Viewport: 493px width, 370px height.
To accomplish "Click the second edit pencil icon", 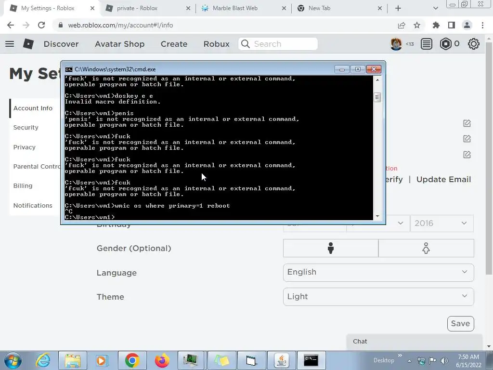I will coord(467,139).
